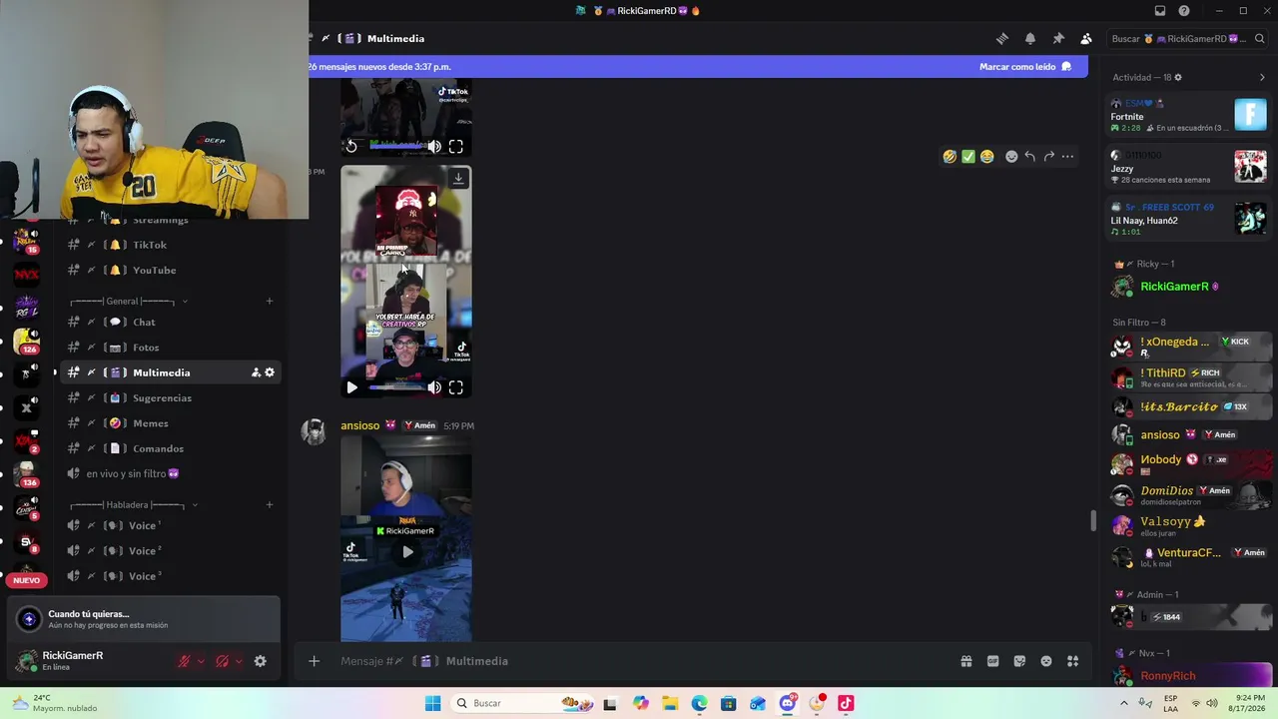The width and height of the screenshot is (1278, 719).
Task: Open the Yolbert video in fullscreen
Action: [x=456, y=387]
